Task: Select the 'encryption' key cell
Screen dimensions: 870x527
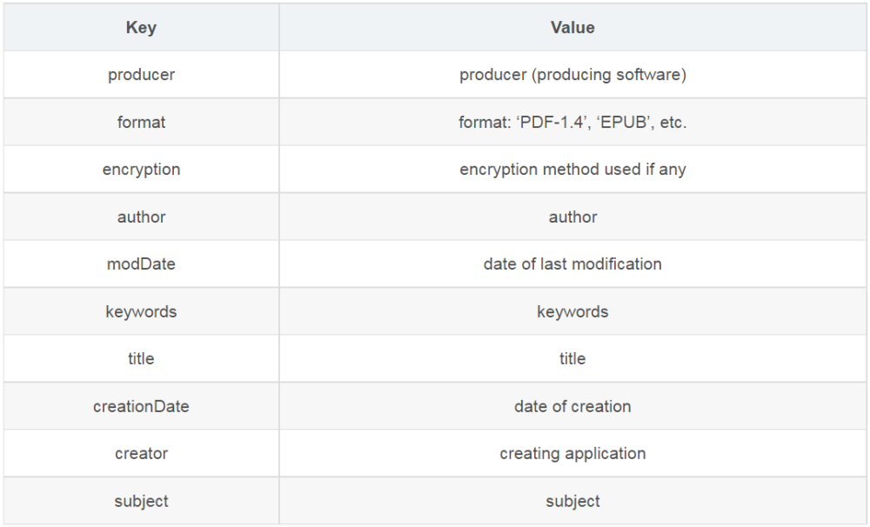Action: pyautogui.click(x=141, y=170)
